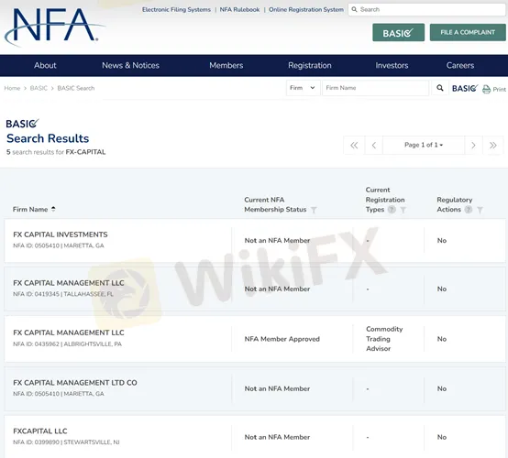This screenshot has height=458, width=508.
Task: Click Search Results heading
Action: pos(48,138)
